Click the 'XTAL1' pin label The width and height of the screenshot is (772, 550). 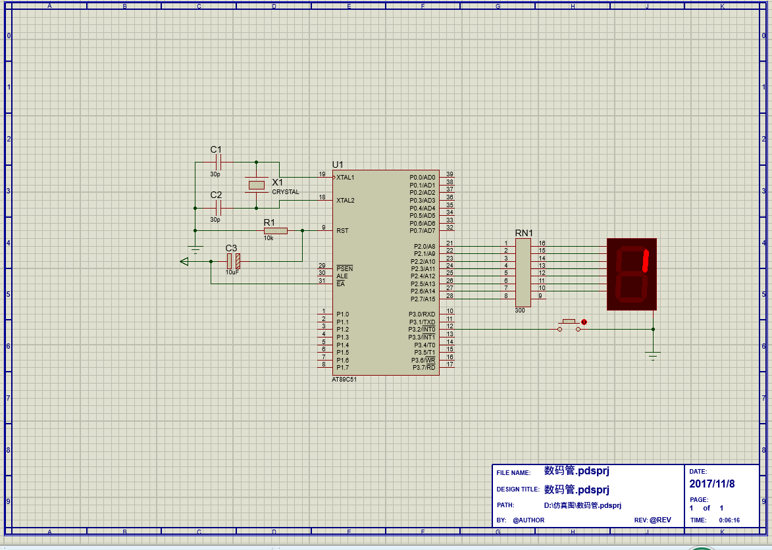[345, 178]
